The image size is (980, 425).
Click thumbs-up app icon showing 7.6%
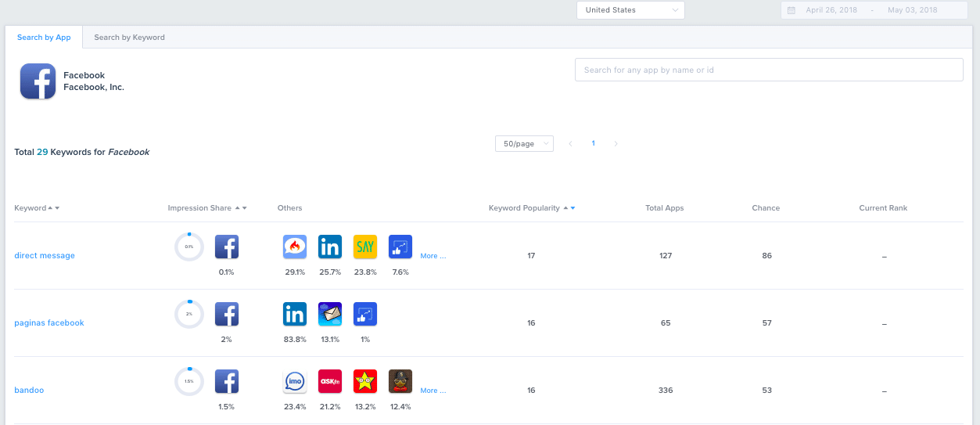pos(400,247)
